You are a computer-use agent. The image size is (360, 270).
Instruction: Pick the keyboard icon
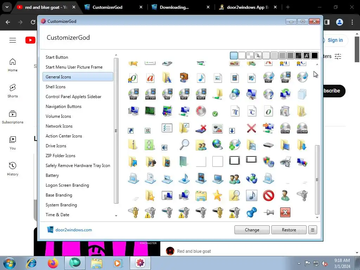(x=268, y=145)
